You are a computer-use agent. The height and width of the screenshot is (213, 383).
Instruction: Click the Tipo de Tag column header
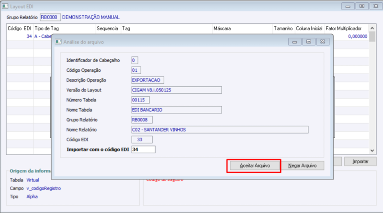click(x=65, y=29)
